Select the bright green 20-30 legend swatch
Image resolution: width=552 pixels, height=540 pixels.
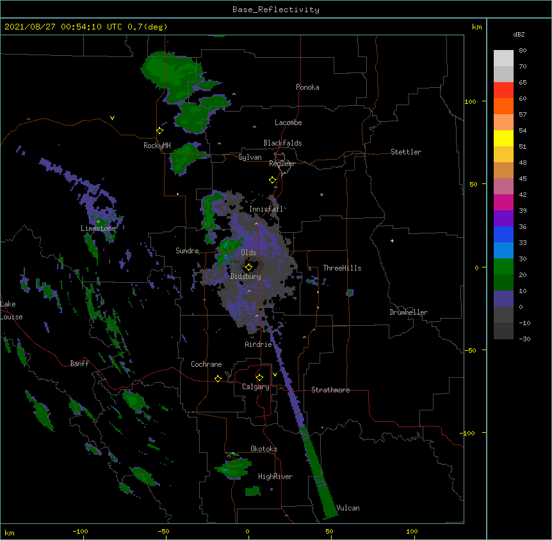(503, 267)
